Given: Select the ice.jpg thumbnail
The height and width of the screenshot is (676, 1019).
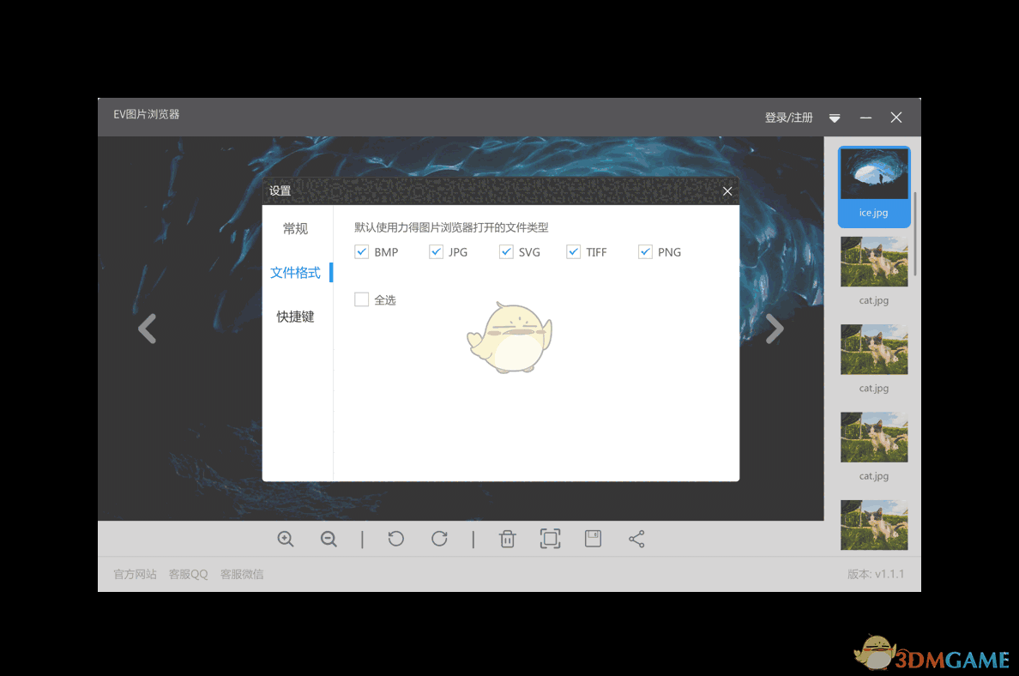Looking at the screenshot, I should pos(874,187).
